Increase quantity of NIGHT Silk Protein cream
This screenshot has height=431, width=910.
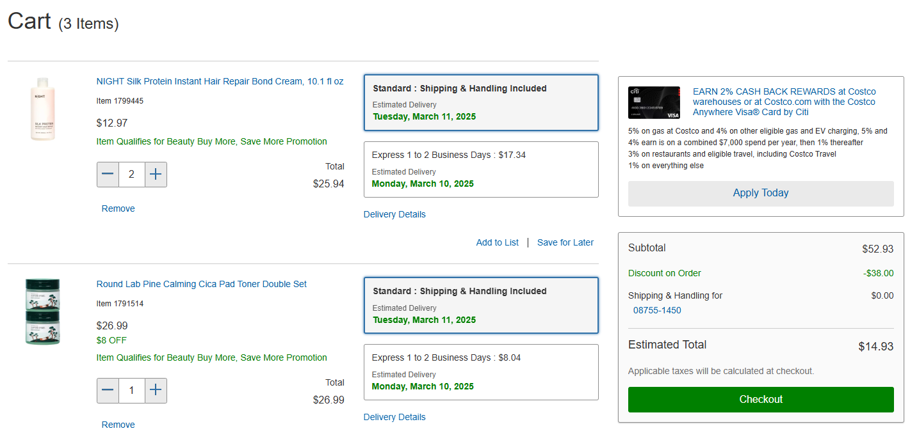[x=156, y=175]
